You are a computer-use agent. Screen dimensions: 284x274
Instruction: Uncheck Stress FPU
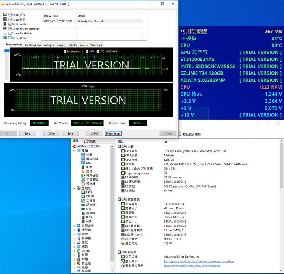click(10, 19)
